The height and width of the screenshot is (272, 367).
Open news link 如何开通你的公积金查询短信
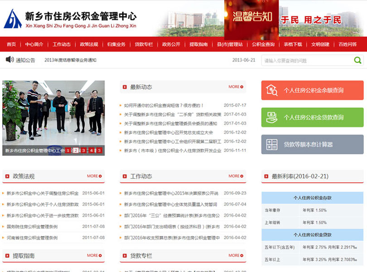pyautogui.click(x=164, y=105)
